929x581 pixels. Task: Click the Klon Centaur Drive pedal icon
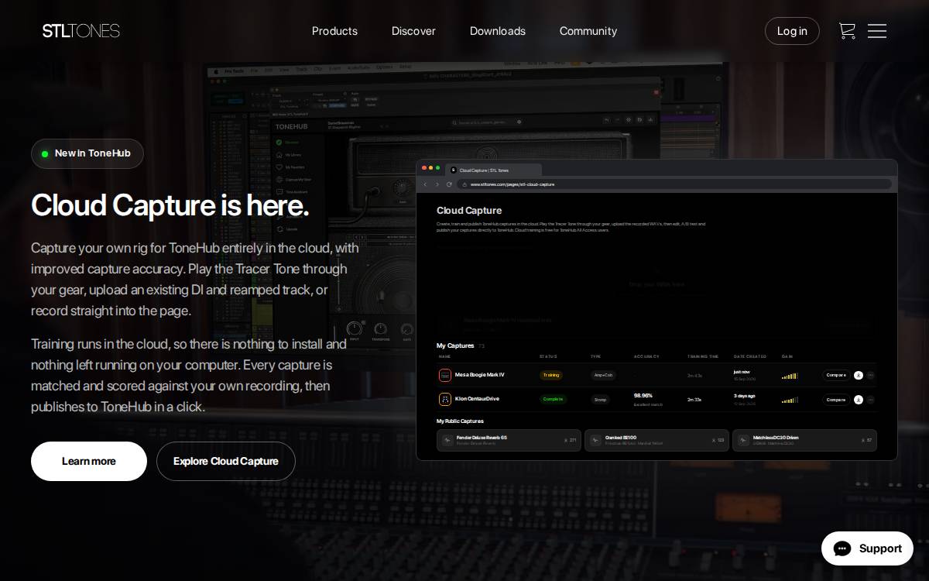point(445,399)
